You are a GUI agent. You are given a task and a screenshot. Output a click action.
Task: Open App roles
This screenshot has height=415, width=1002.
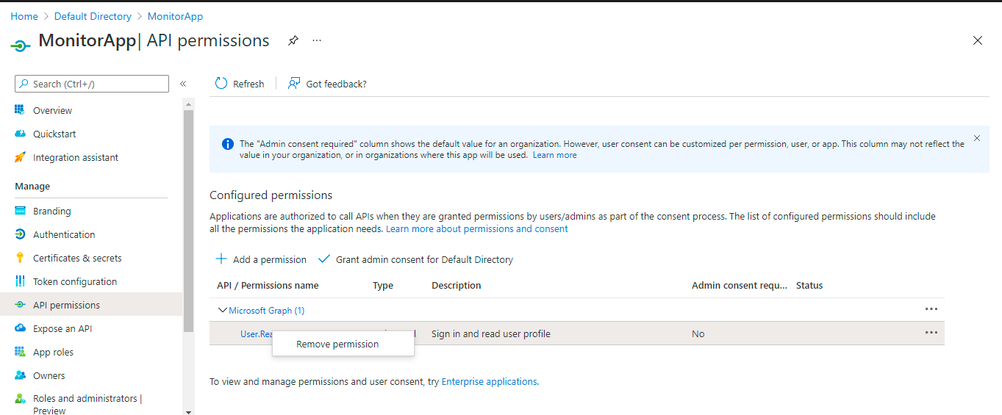(x=53, y=352)
